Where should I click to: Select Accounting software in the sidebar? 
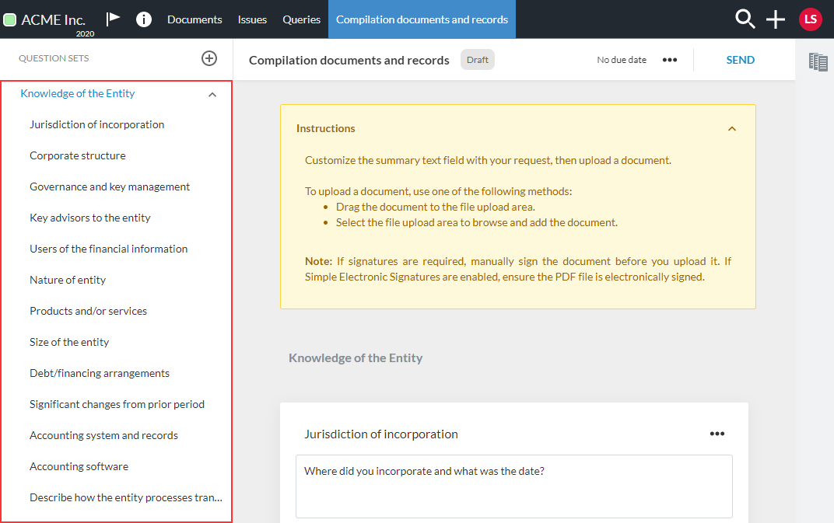79,466
